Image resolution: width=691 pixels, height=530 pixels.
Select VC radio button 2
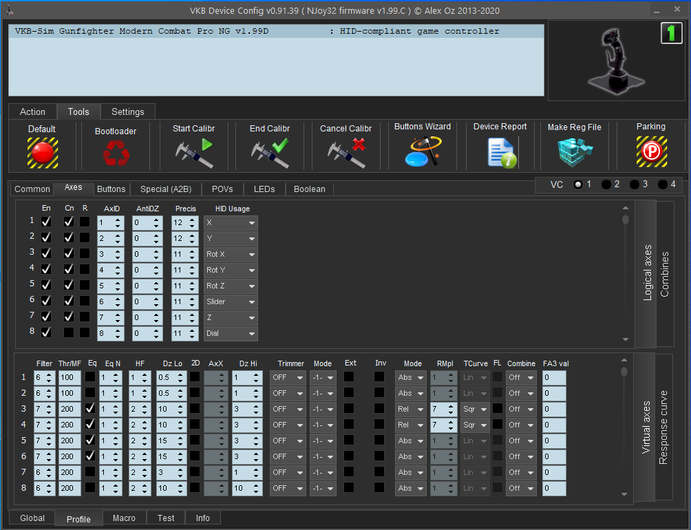tap(606, 184)
